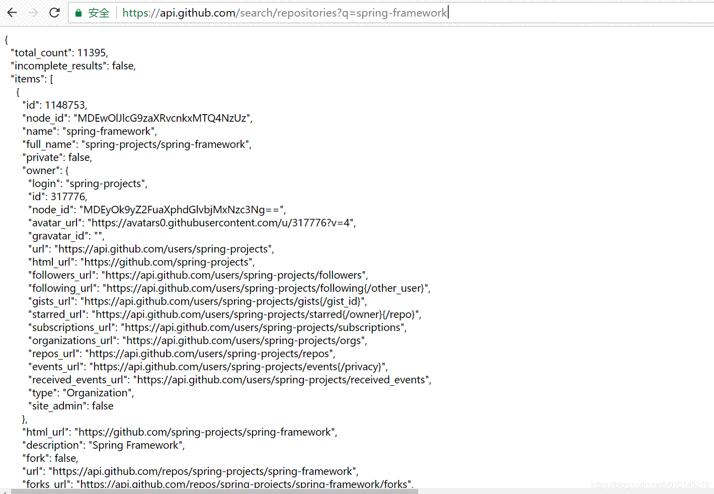Viewport: 714px width, 494px height.
Task: Click the "repos_url" line
Action: [x=182, y=354]
